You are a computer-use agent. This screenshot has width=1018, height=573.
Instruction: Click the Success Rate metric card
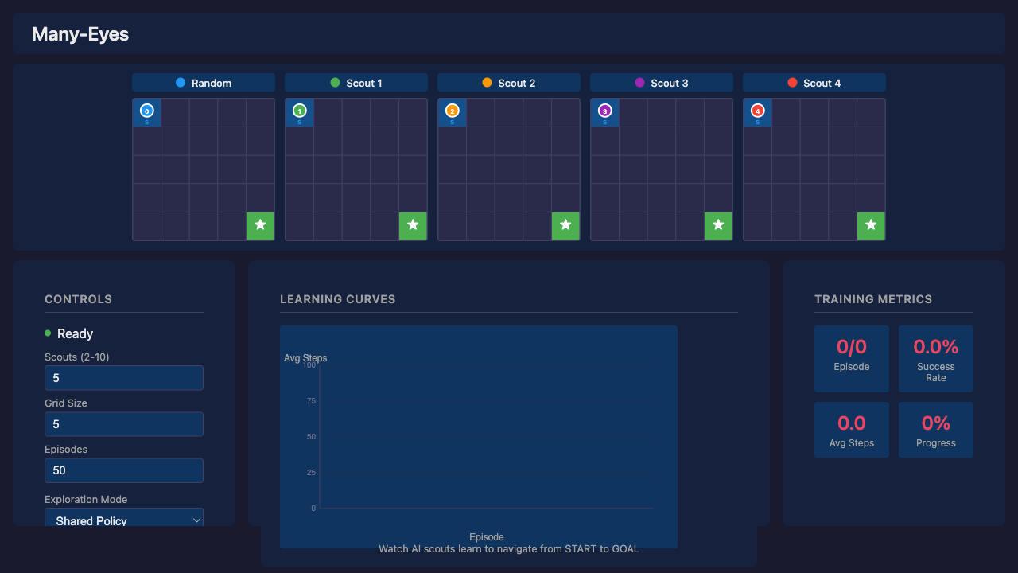click(935, 358)
